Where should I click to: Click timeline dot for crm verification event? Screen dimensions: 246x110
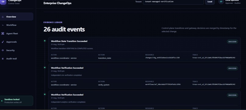pos(45,67)
